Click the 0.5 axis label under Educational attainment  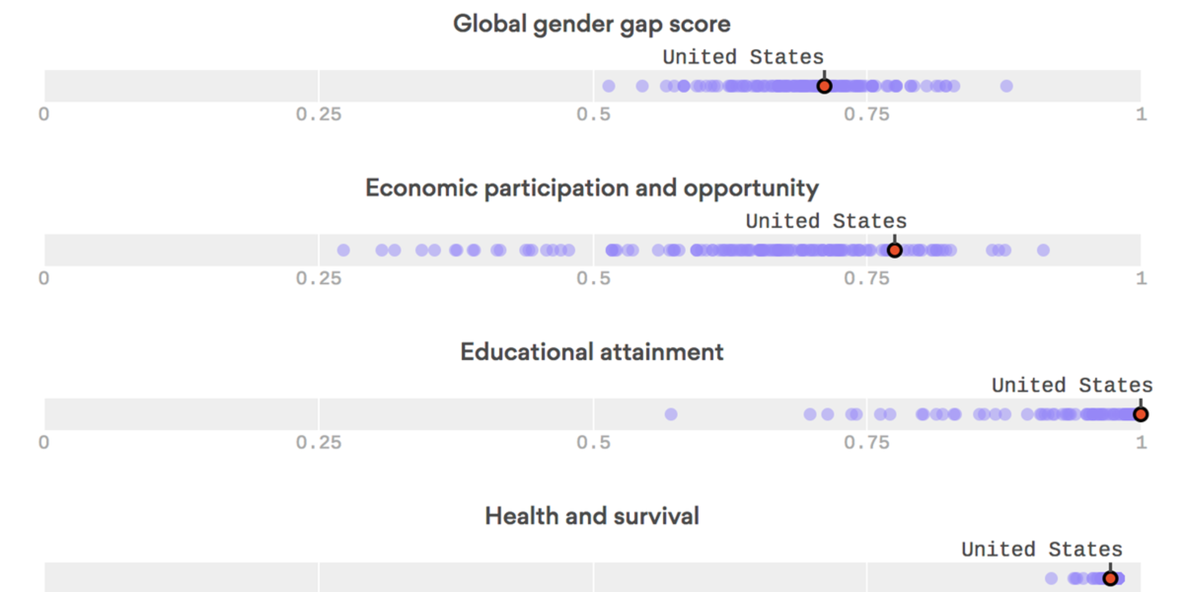[x=593, y=442]
